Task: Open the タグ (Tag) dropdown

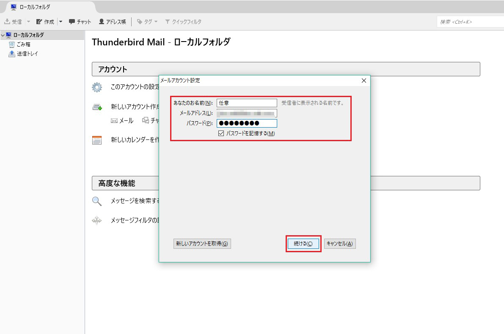Action: coord(147,22)
